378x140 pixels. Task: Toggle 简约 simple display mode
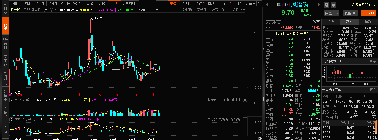[238, 3]
